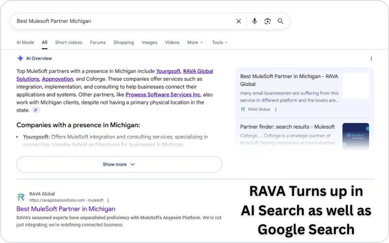Open the Tools dropdown

[219, 42]
